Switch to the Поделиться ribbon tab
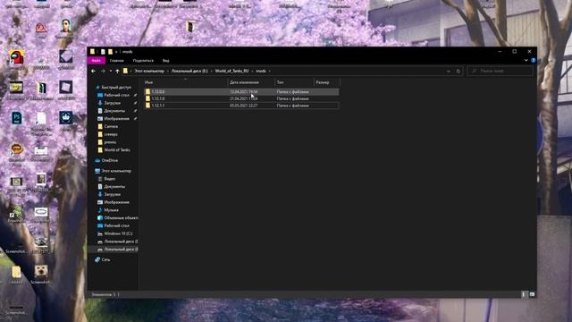This screenshot has width=572, height=322. click(143, 60)
